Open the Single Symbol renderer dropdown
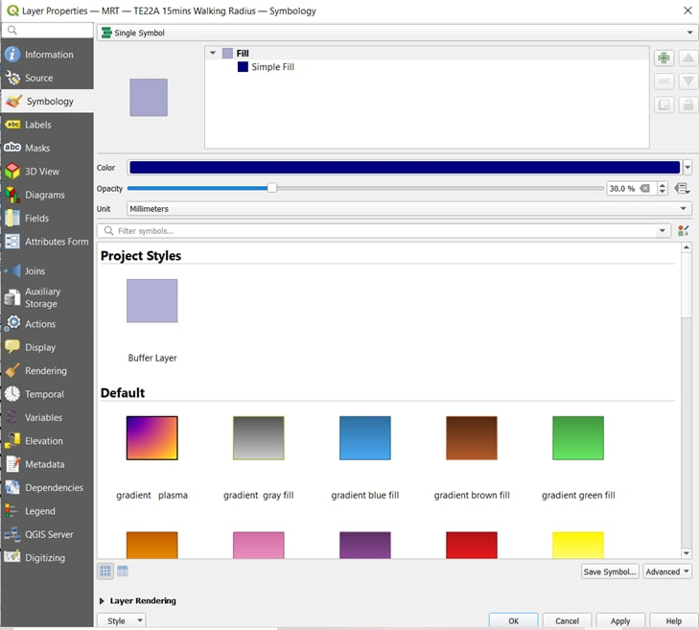The height and width of the screenshot is (630, 699). (396, 33)
